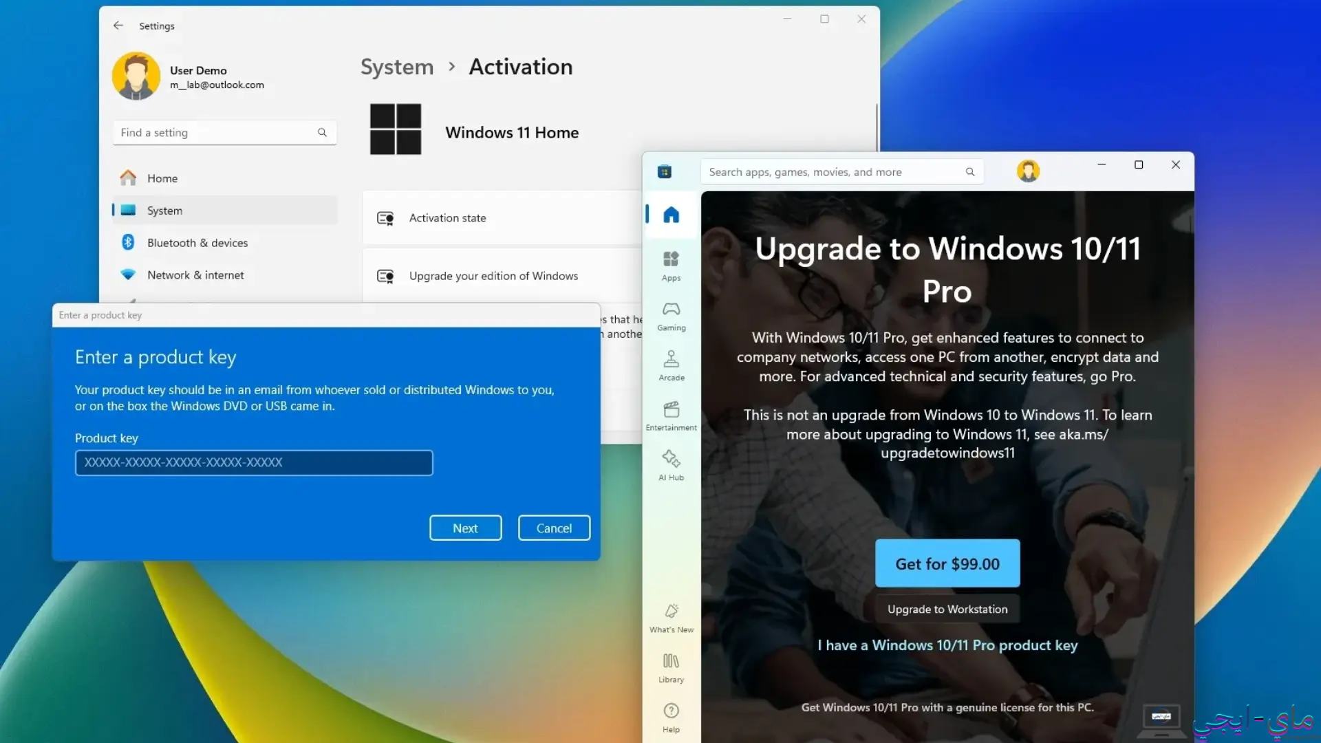
Task: Open Help in Store sidebar
Action: coord(672,718)
